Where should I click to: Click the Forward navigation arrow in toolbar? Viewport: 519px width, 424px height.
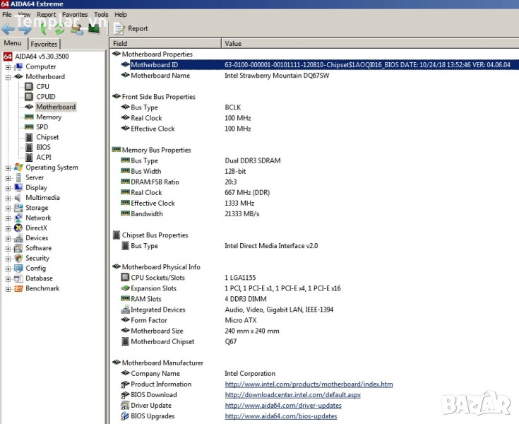tap(25, 29)
